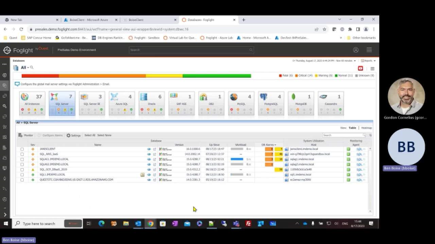Open host icon for janisclient.imdemo.local
435x244 pixels.
point(287,149)
